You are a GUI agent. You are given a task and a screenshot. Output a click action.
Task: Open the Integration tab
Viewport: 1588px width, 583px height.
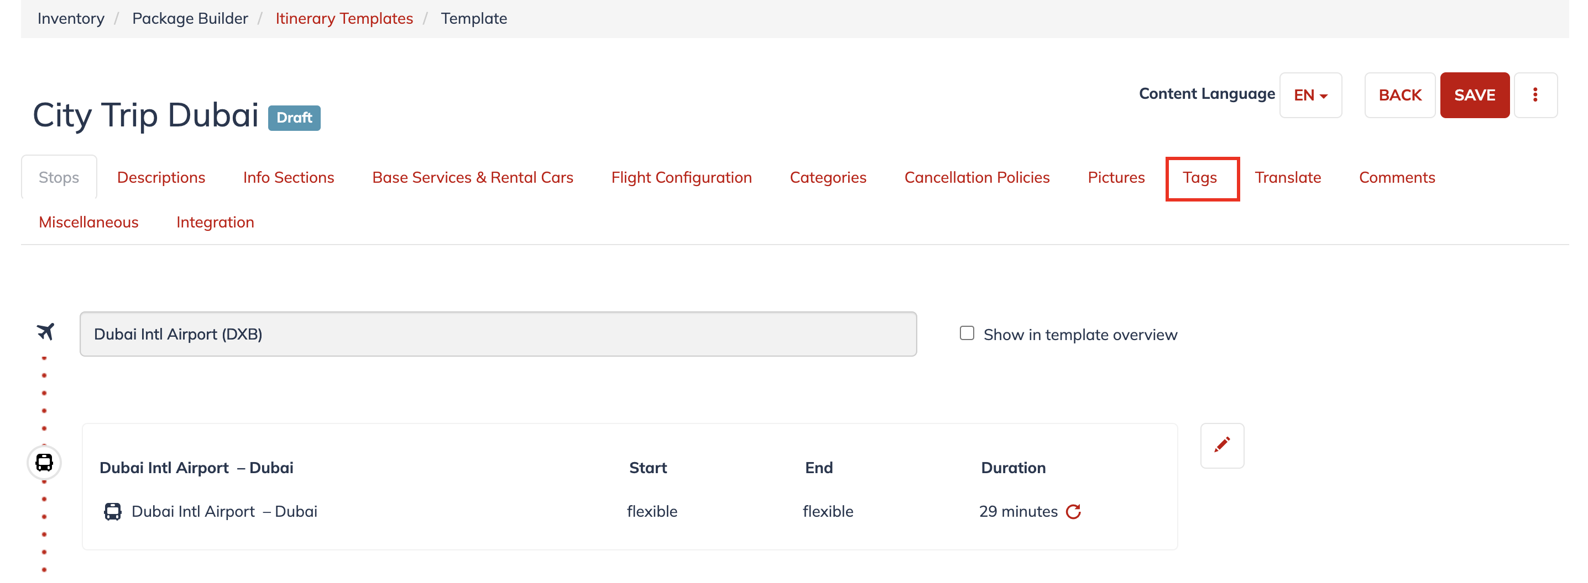click(x=215, y=222)
